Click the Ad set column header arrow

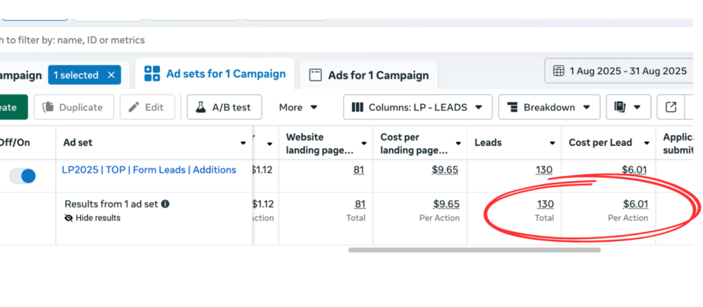coord(243,143)
